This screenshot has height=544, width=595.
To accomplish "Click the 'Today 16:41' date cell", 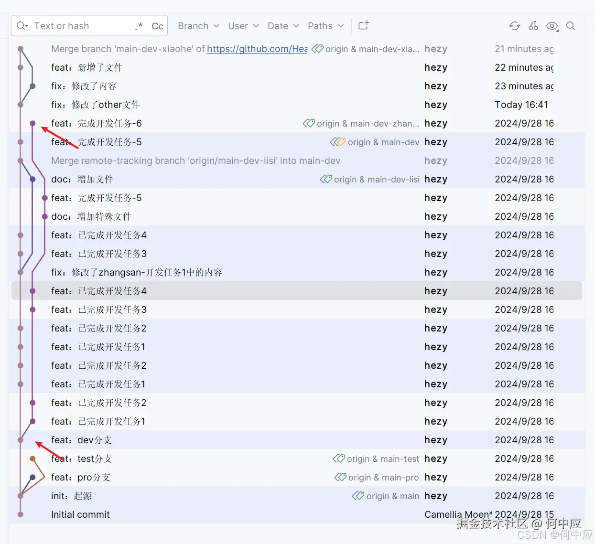I will [521, 105].
